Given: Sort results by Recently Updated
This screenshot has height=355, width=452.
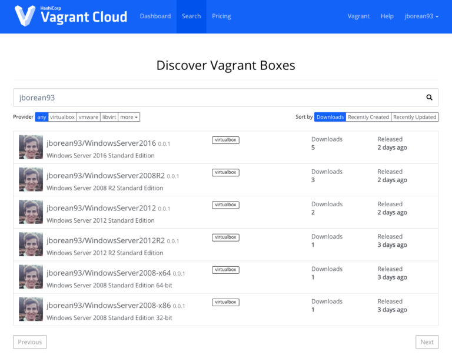Looking at the screenshot, I should coord(414,117).
